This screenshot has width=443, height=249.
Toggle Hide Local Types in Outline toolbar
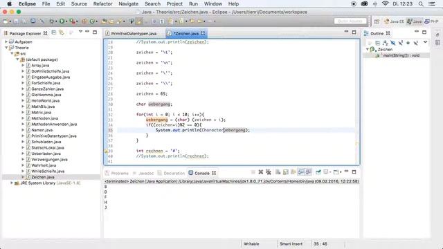pyautogui.click(x=415, y=43)
